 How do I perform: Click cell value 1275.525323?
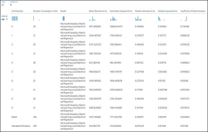[95, 45]
